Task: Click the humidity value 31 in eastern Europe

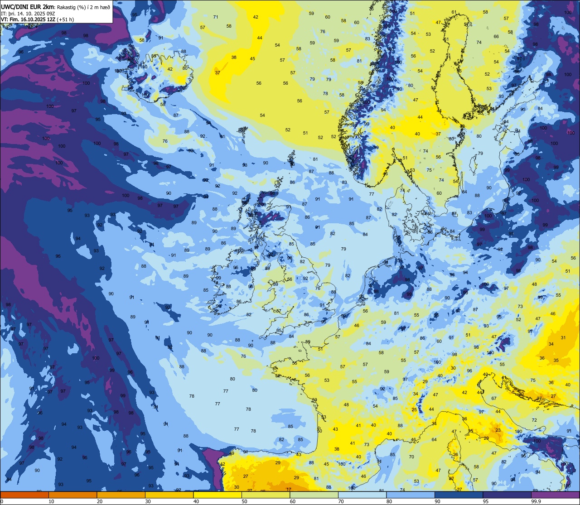Action: point(563,337)
